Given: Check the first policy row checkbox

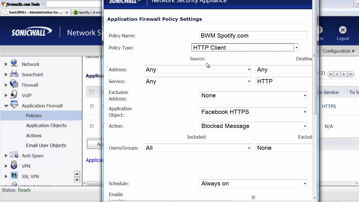Looking at the screenshot, I should click(92, 106).
